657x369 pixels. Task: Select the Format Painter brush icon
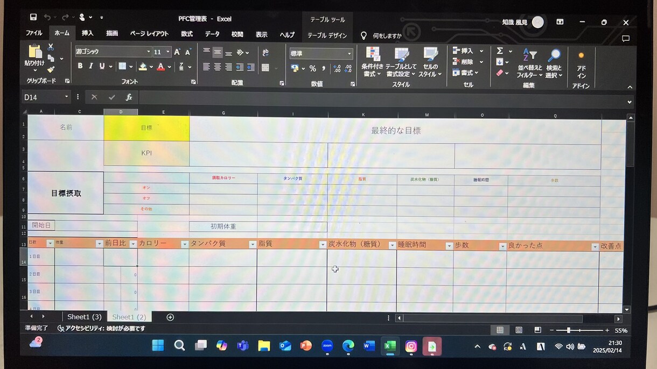51,69
